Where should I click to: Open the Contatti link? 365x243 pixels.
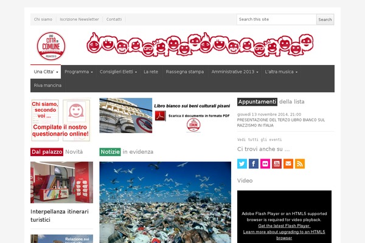click(x=114, y=19)
